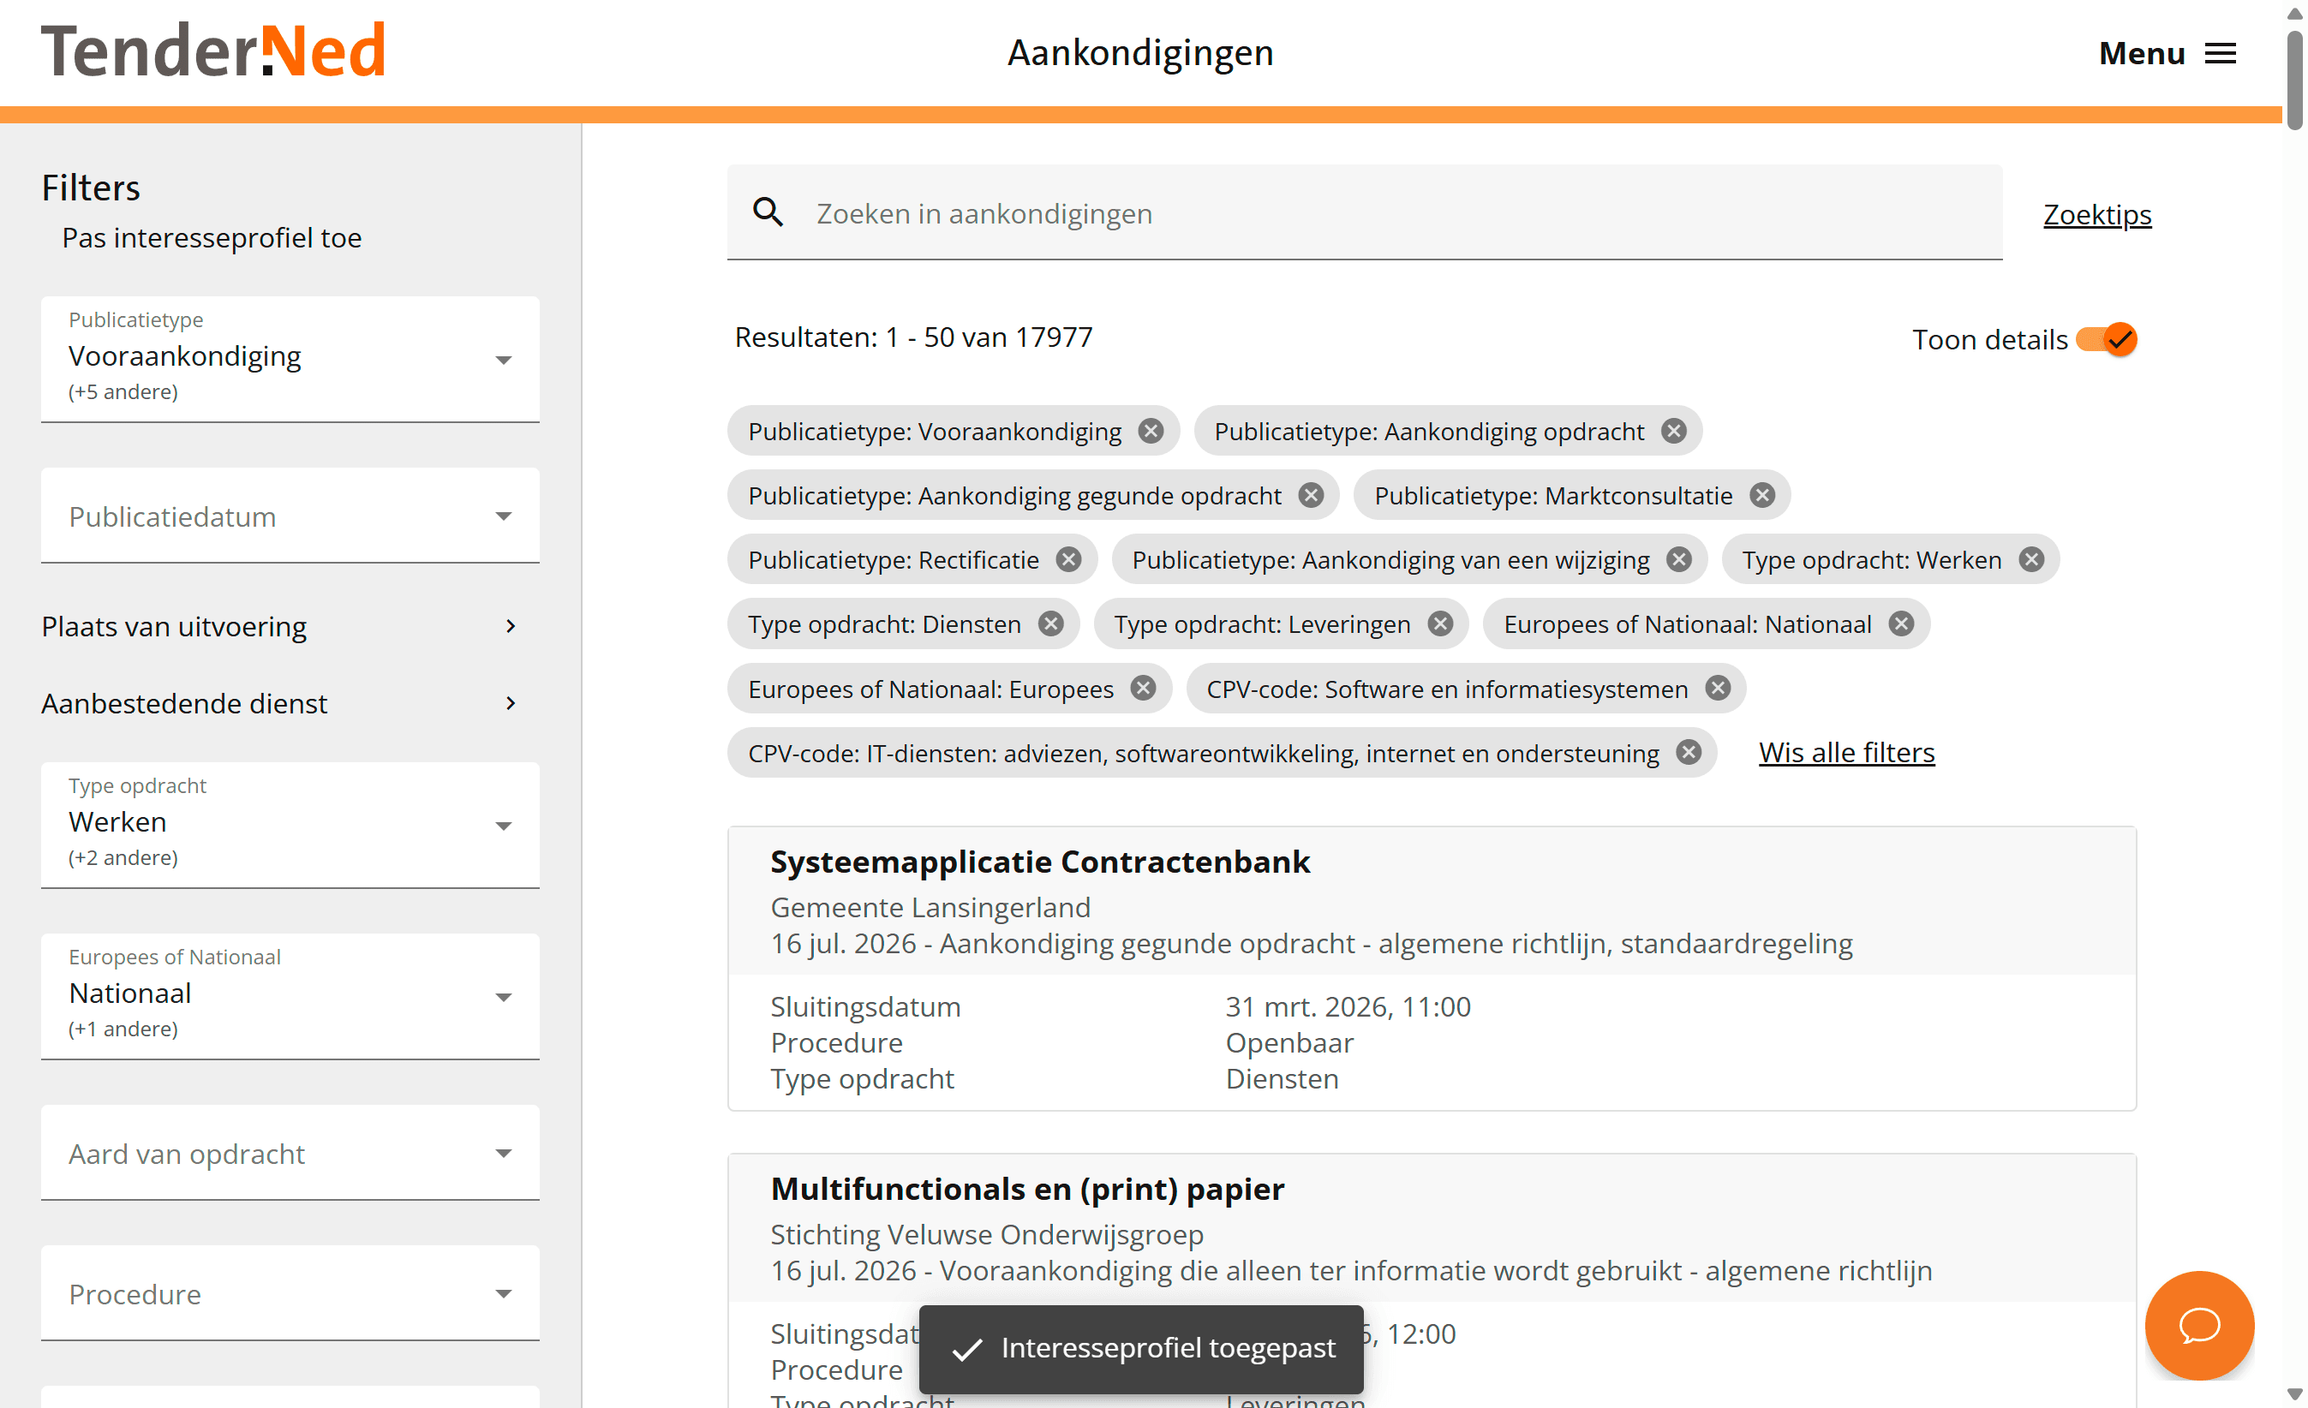
Task: Click the 31 mrt. 2026, 11:00 closing date
Action: [x=1348, y=1006]
